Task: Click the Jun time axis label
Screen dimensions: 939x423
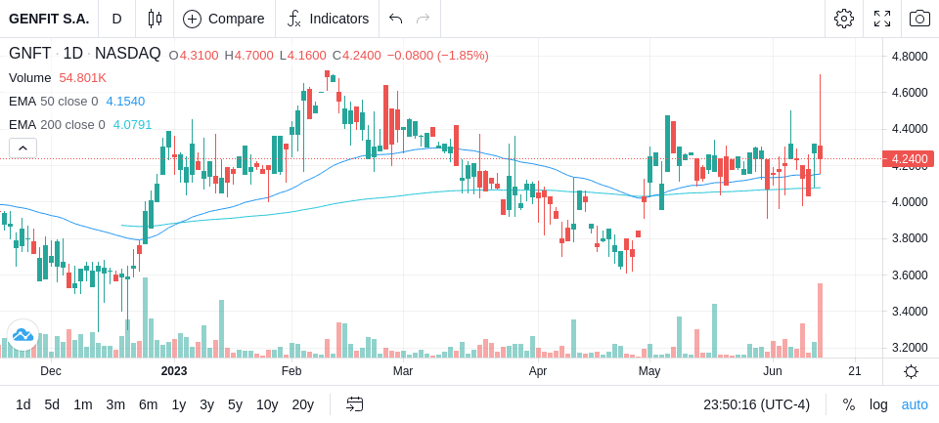Action: pyautogui.click(x=773, y=371)
